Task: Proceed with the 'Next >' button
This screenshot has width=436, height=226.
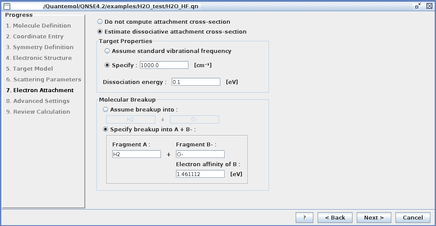Action: [374, 218]
